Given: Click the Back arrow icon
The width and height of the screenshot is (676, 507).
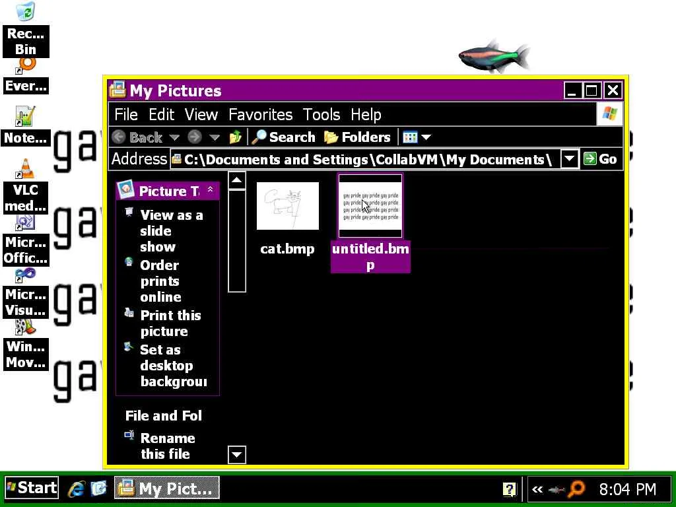Looking at the screenshot, I should 119,137.
